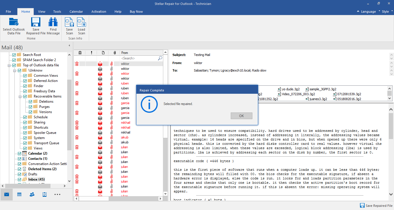Click the Save Scan icon
394x210 pixels.
point(69,25)
